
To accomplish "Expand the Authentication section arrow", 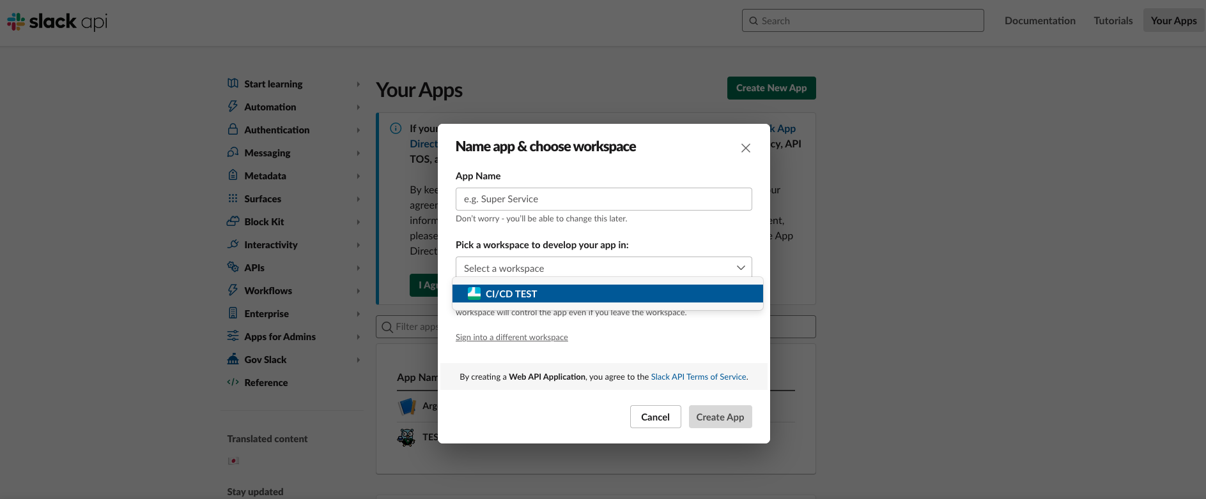I will 358,130.
